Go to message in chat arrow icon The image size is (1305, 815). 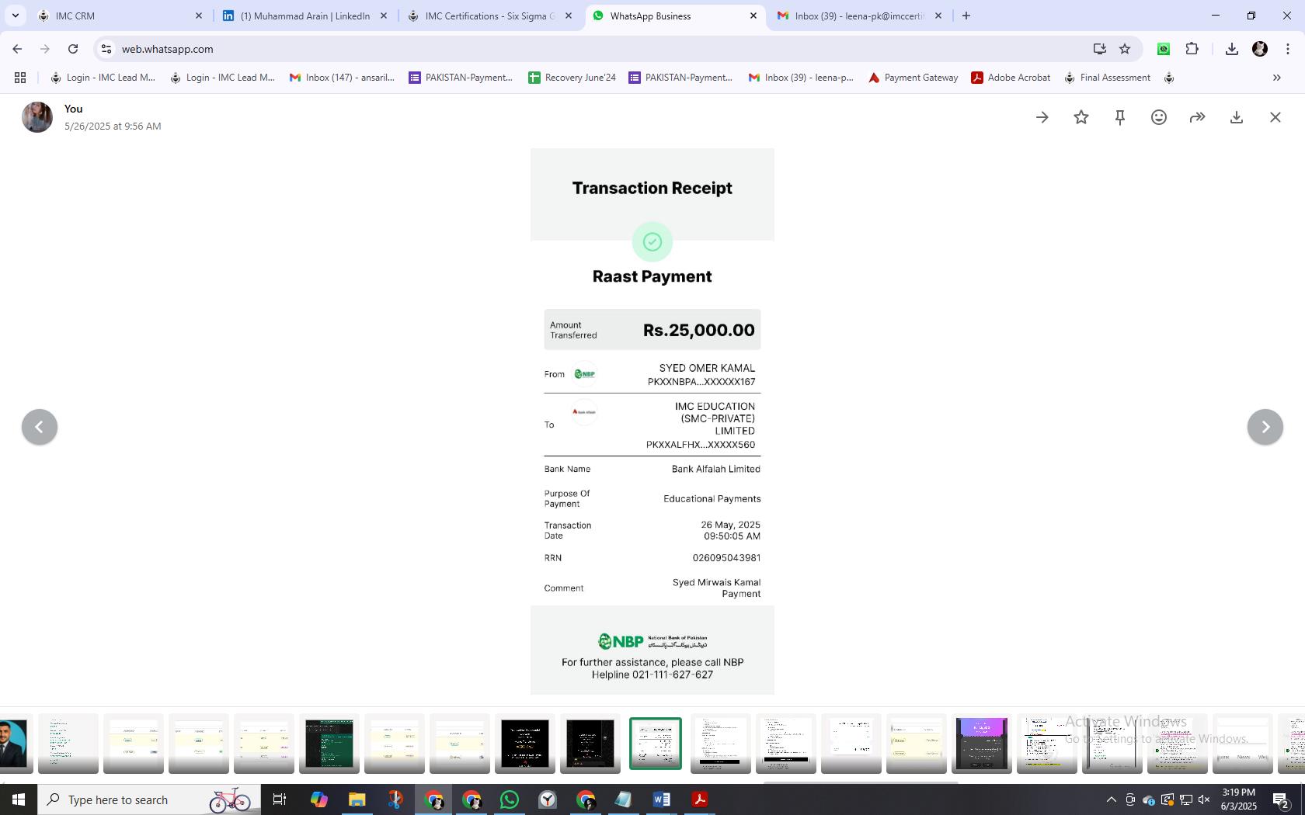coord(1042,117)
